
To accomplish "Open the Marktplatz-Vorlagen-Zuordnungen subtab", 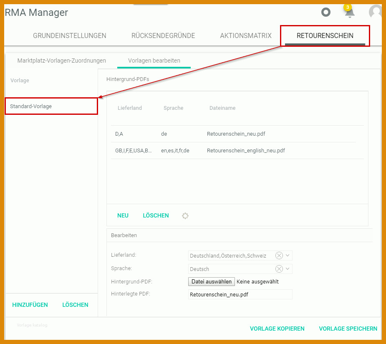I will pos(61,61).
